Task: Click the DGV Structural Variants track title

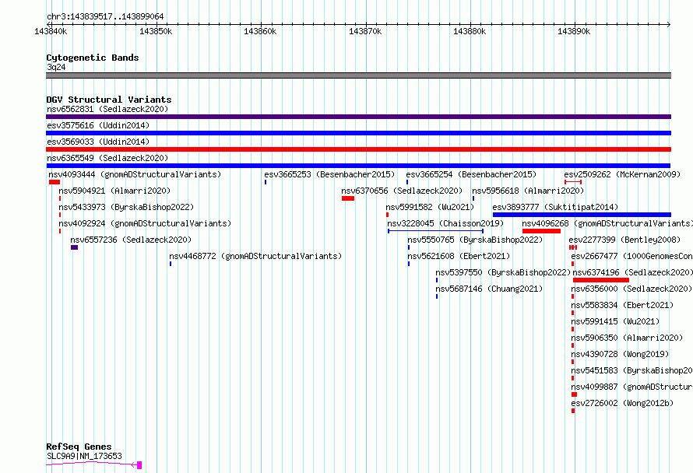Action: [109, 100]
